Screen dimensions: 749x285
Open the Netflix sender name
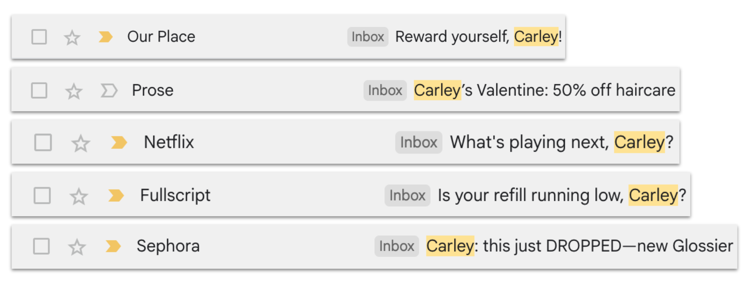tap(169, 142)
